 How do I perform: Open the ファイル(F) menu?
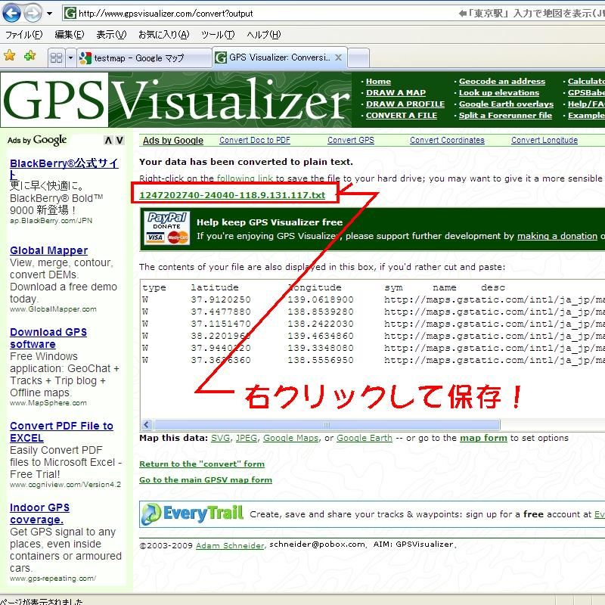[23, 35]
